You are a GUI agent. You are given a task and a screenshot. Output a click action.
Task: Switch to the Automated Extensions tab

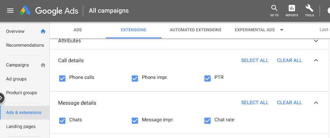pyautogui.click(x=195, y=30)
